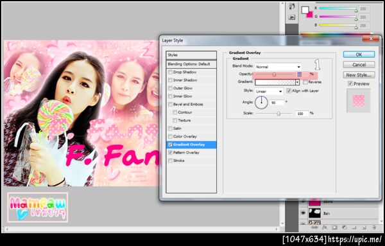
Task: Click the black mask layer thumbnail
Action: 314,213
